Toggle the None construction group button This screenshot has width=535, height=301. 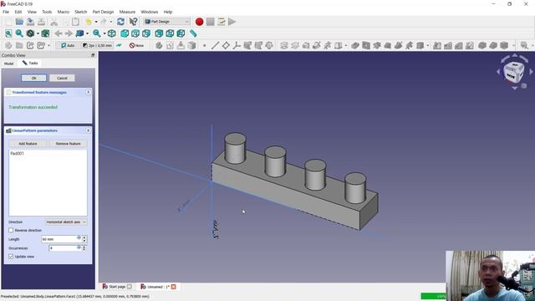[136, 45]
